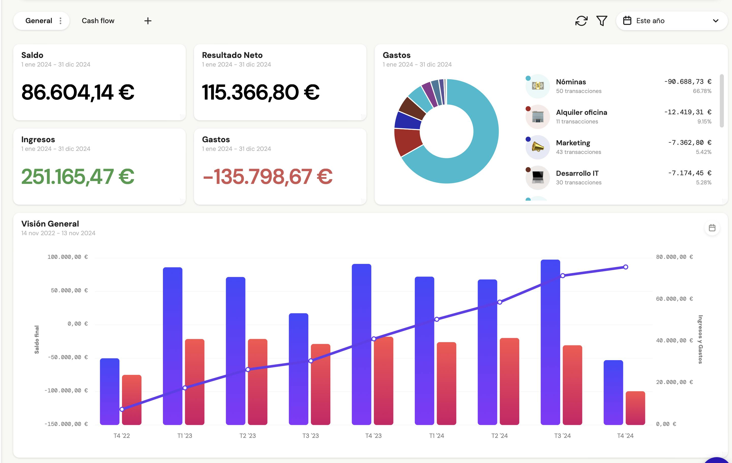This screenshot has height=463, width=732.
Task: Click the Desarrollo IT laptop icon
Action: [x=538, y=178]
